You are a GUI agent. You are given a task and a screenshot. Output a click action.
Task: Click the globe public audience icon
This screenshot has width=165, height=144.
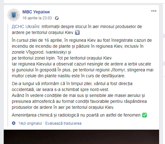[x=57, y=18]
